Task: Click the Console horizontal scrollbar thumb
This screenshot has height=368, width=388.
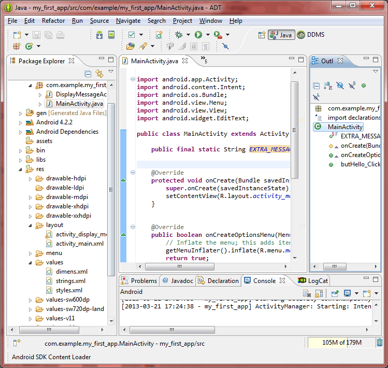Action: point(172,330)
